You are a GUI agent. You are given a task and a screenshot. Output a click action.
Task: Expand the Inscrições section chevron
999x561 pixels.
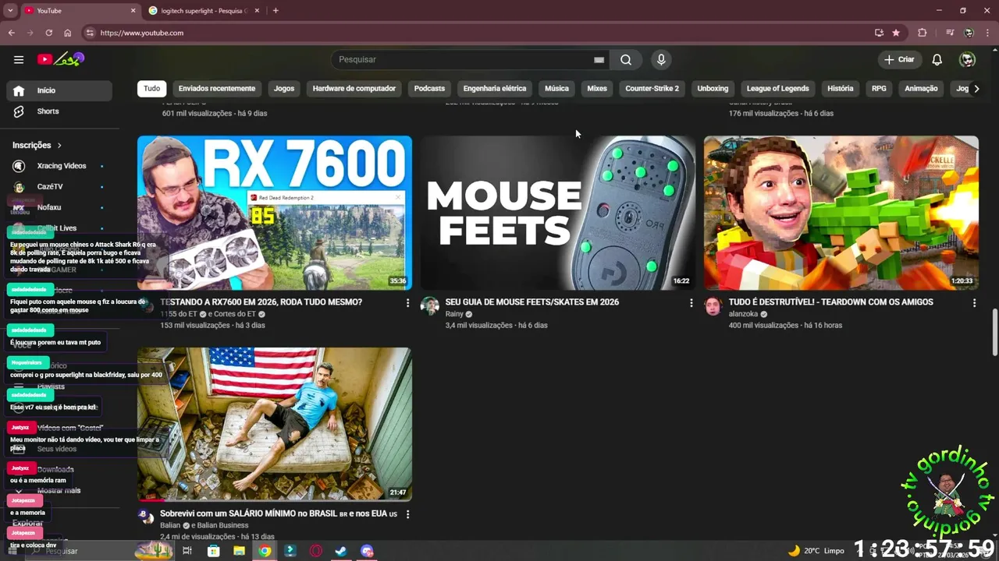[x=59, y=145]
